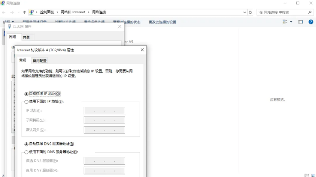Click the Up folder arrow in address bar
Image resolution: width=316 pixels, height=177 pixels.
click(24, 12)
